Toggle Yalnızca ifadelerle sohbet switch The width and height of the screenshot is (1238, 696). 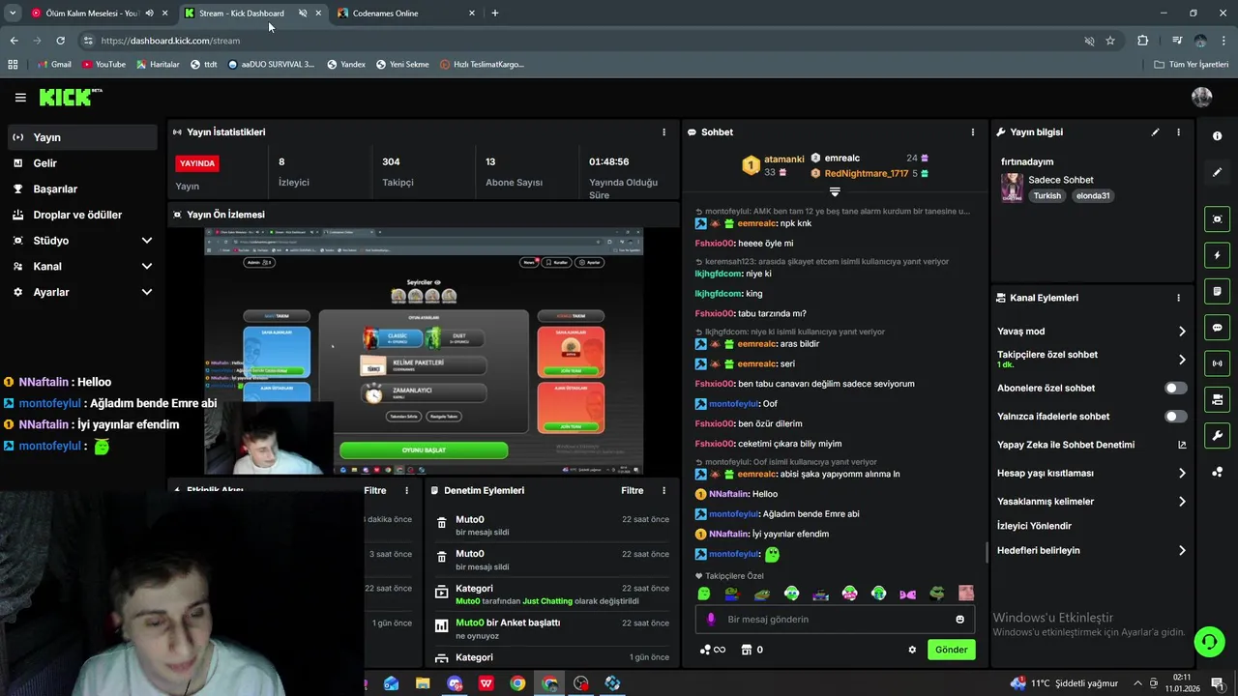click(1175, 417)
